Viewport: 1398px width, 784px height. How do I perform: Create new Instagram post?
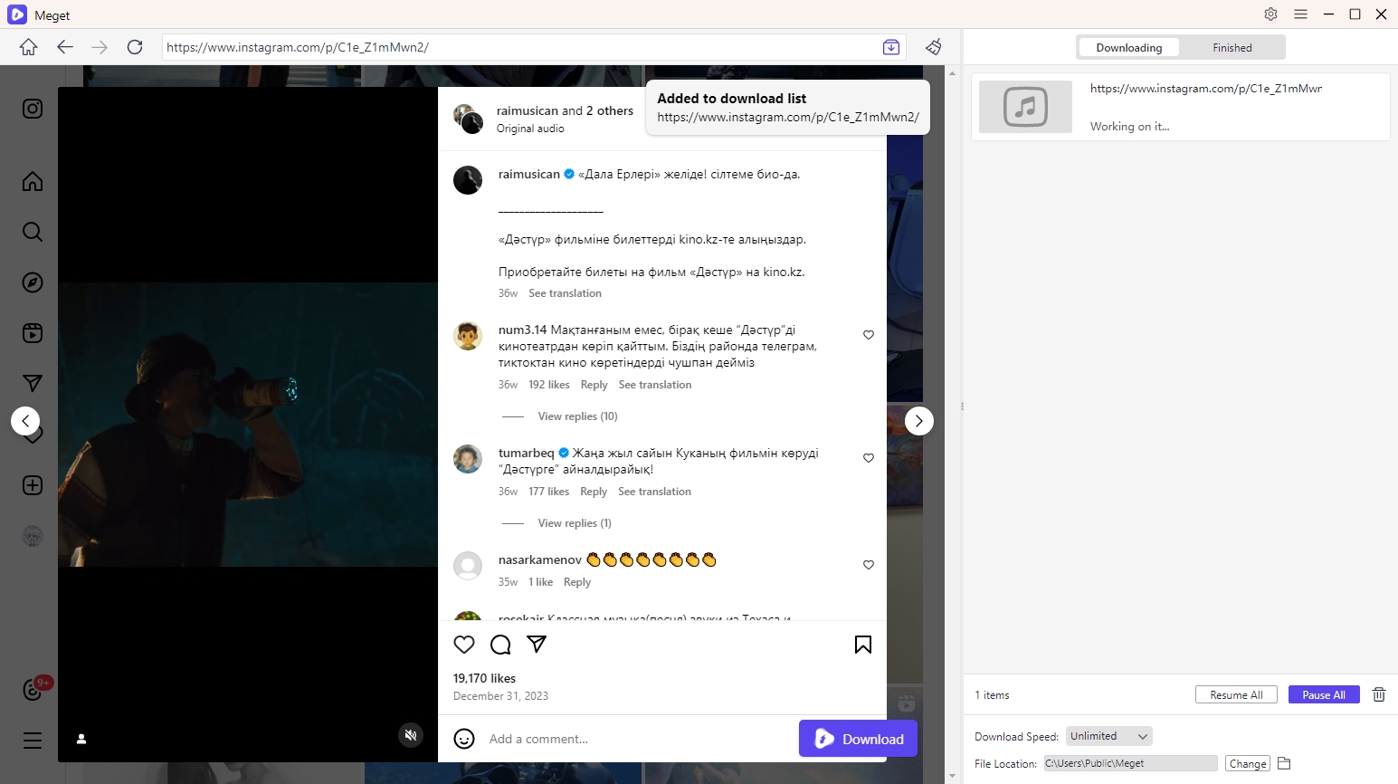(33, 485)
